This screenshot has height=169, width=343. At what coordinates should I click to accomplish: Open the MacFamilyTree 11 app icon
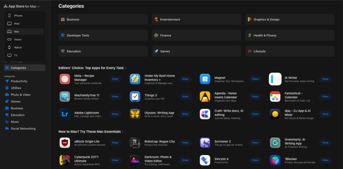(x=65, y=97)
